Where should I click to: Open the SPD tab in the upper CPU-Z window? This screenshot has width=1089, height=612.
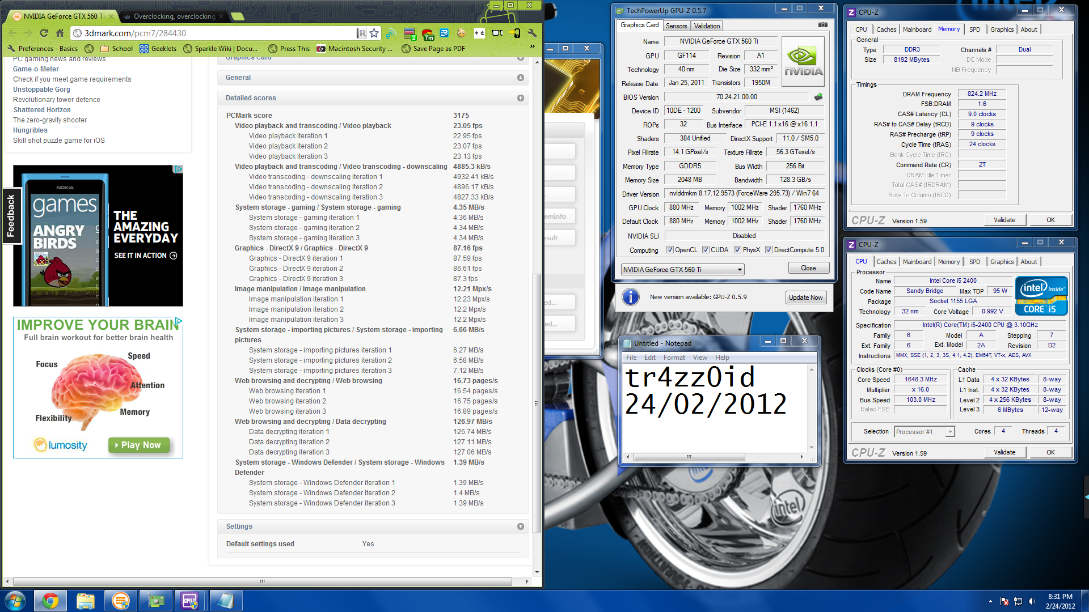coord(974,29)
